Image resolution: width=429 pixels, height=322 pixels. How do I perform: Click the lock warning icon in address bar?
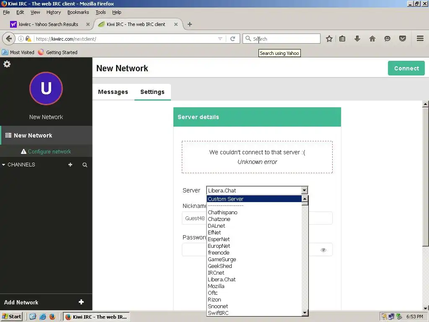coord(28,39)
